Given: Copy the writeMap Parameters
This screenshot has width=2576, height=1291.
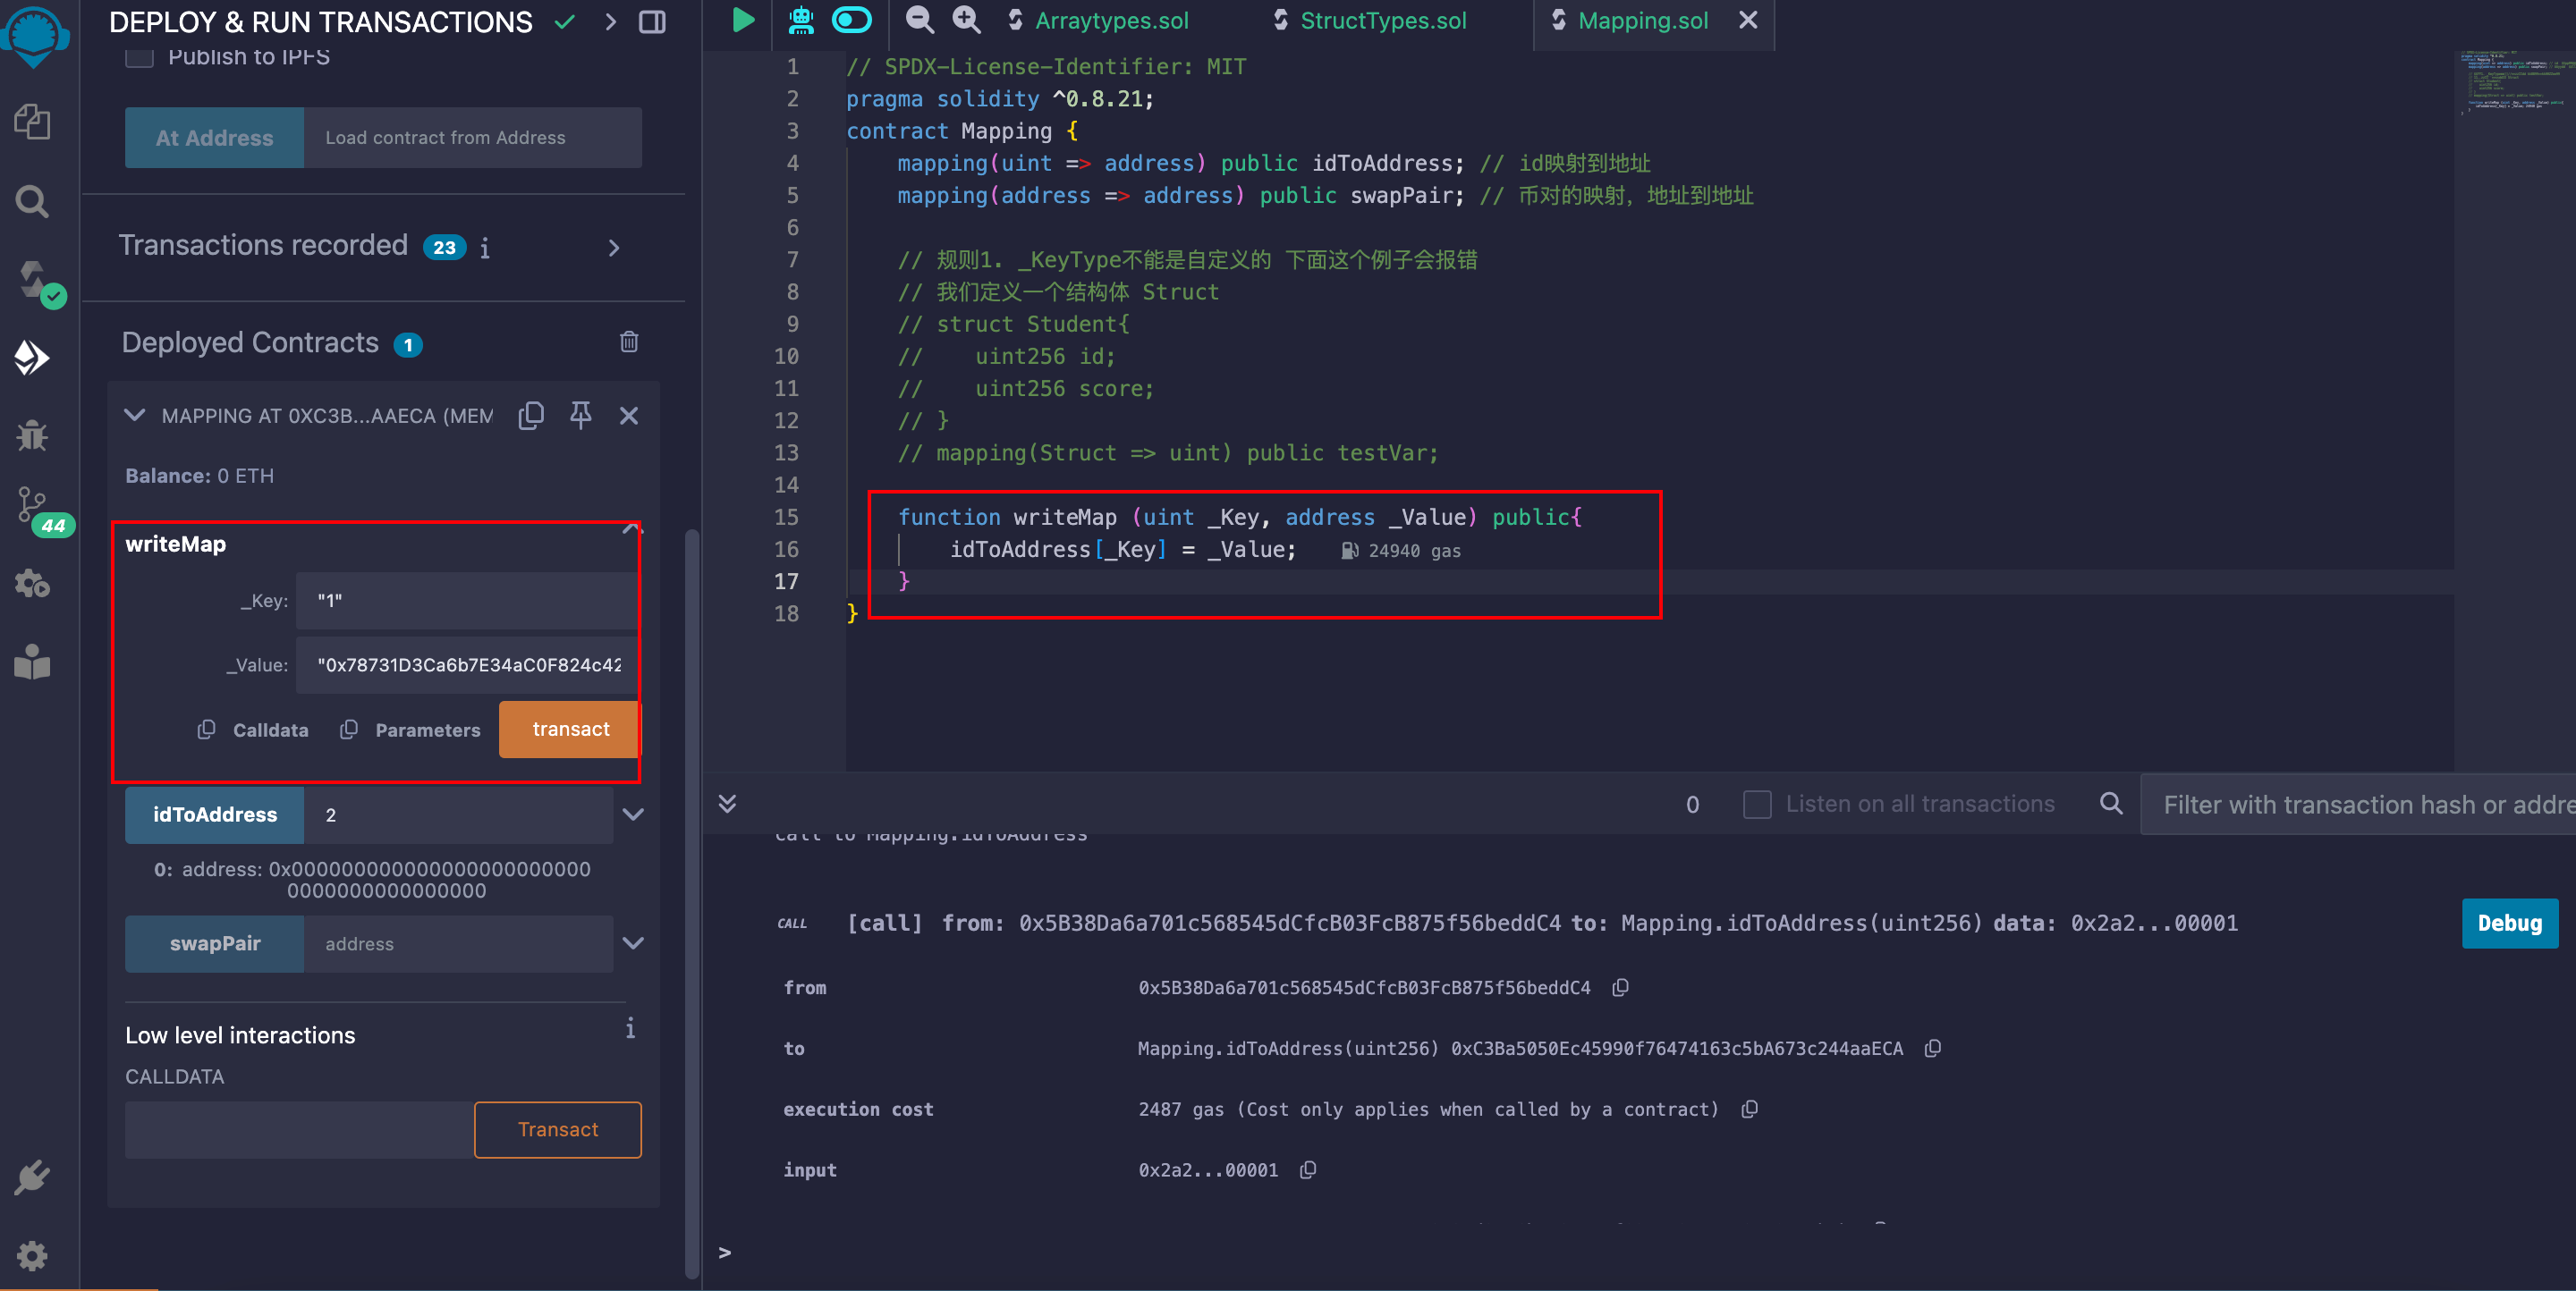Looking at the screenshot, I should click(348, 730).
